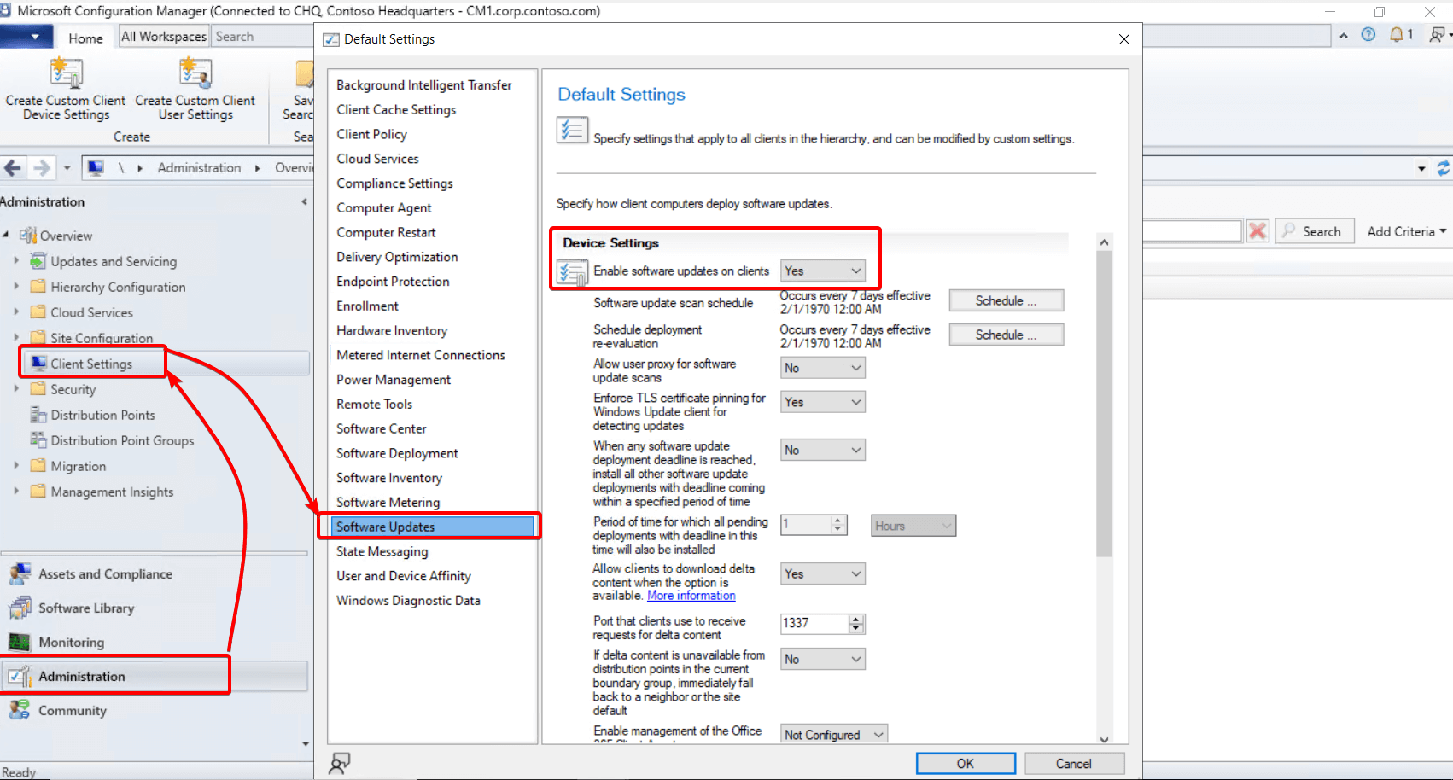
Task: Open the notifications bell icon
Action: (x=1397, y=35)
